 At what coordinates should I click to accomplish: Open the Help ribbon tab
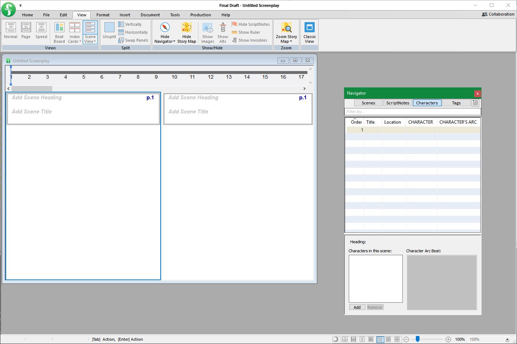[x=226, y=15]
